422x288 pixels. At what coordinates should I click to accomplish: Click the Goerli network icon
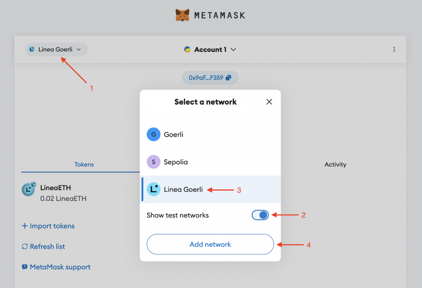pyautogui.click(x=153, y=134)
